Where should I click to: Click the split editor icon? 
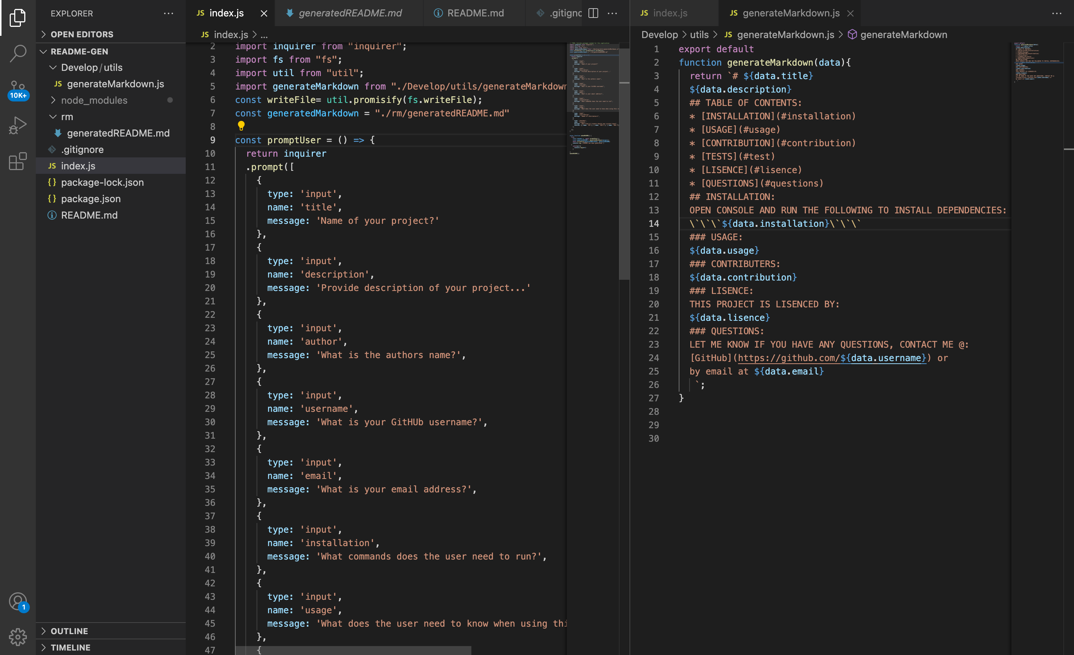593,13
